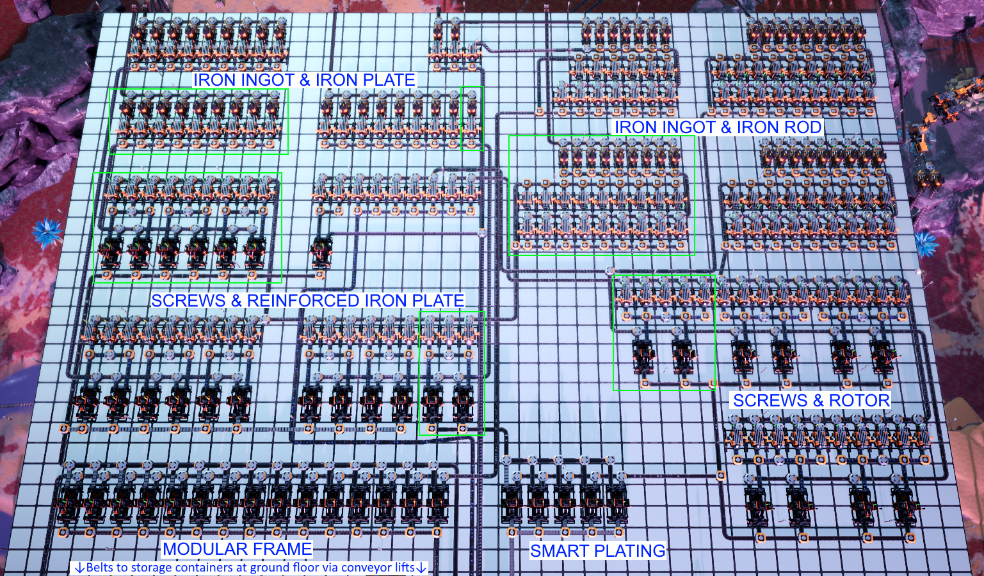Click the 'SCREWS & REINFORCED IRON PLATE' label
The image size is (984, 576).
[308, 301]
